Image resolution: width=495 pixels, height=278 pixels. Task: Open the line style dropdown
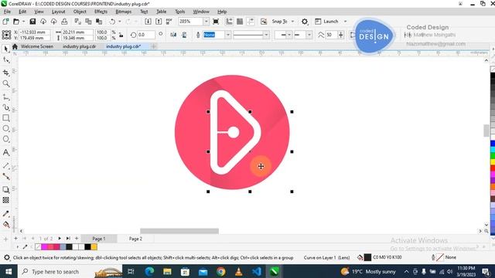click(266, 35)
